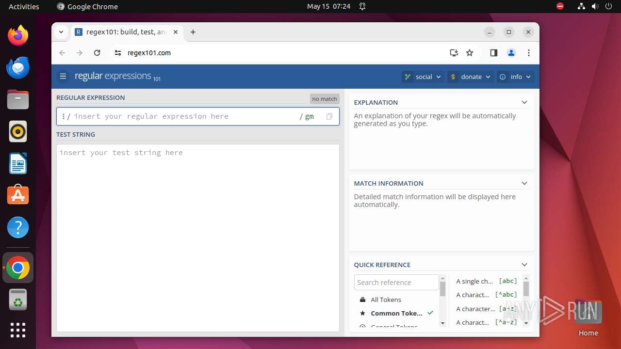Open the volume icon in system tray

[x=595, y=6]
